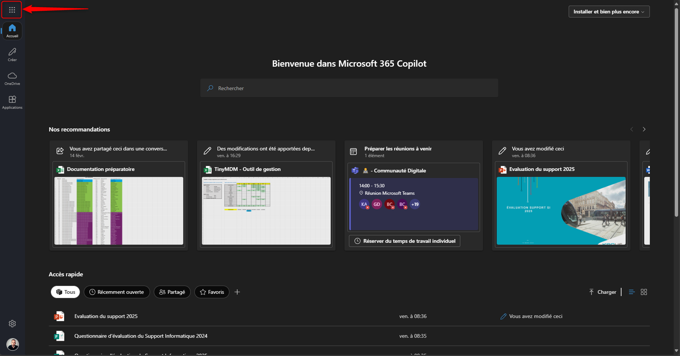Go to Accueil in the sidebar
680x356 pixels.
pos(12,31)
